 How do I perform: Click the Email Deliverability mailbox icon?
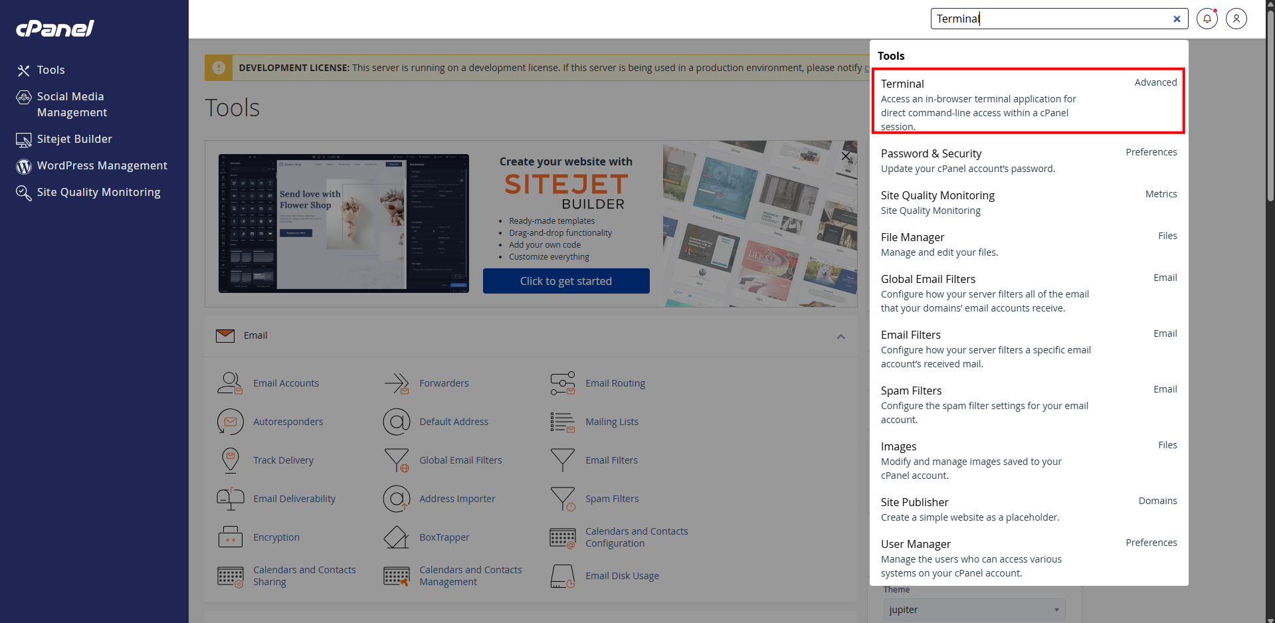point(230,499)
